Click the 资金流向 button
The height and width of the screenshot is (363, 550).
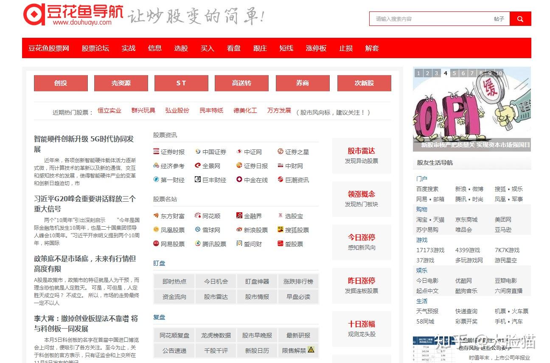(x=174, y=297)
